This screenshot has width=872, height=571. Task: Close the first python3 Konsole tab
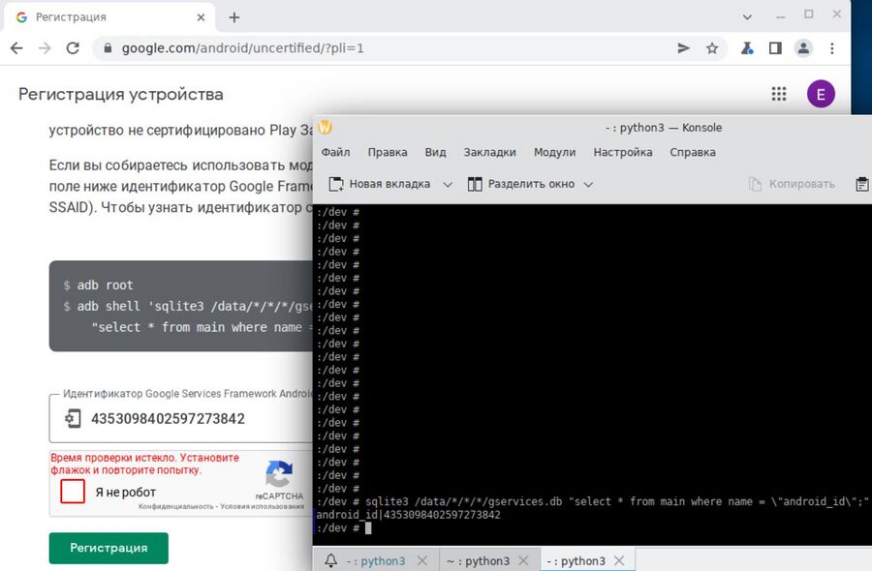(x=422, y=561)
